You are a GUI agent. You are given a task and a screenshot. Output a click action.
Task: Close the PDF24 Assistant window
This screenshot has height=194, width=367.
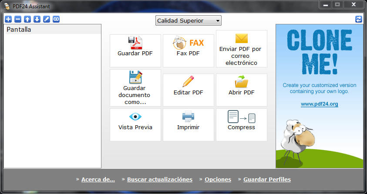[354, 5]
